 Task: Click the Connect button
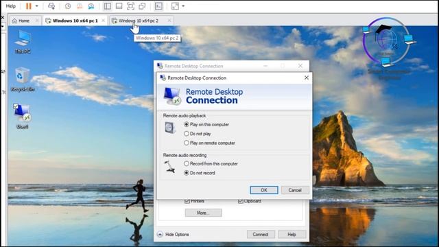(x=261, y=235)
